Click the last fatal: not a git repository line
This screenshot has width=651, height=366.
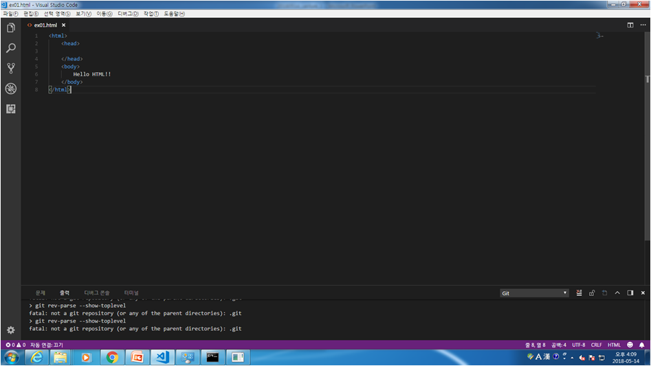(135, 329)
